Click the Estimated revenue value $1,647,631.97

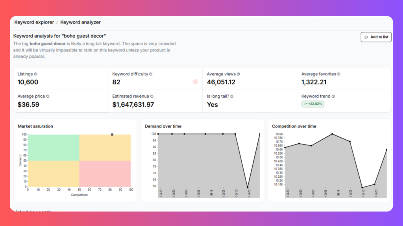tap(133, 104)
